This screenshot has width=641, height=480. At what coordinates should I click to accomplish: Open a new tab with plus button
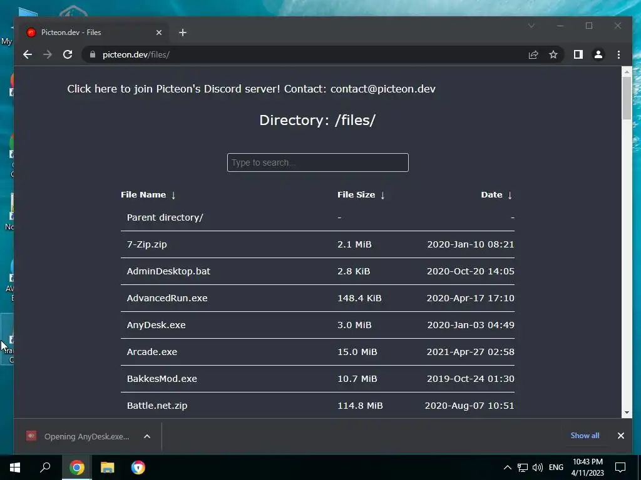(183, 32)
